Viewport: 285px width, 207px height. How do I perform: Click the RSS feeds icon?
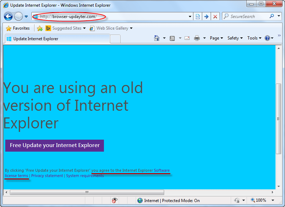pos(172,38)
